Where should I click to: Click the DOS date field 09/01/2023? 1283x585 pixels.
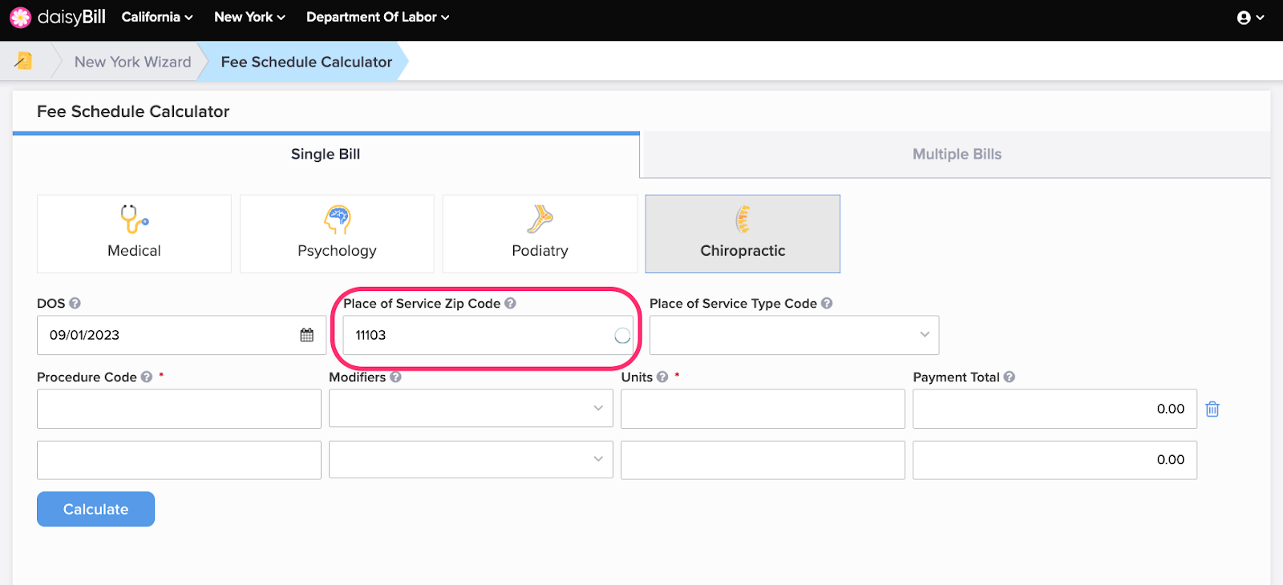pyautogui.click(x=181, y=335)
